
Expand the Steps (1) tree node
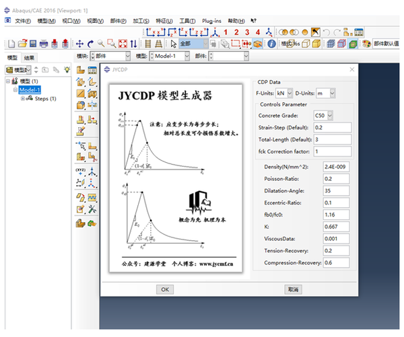click(22, 98)
